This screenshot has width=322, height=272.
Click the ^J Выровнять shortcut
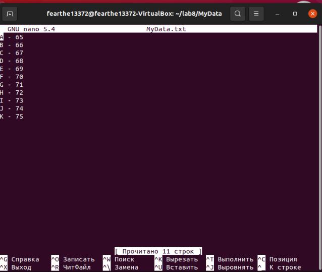(x=230, y=267)
